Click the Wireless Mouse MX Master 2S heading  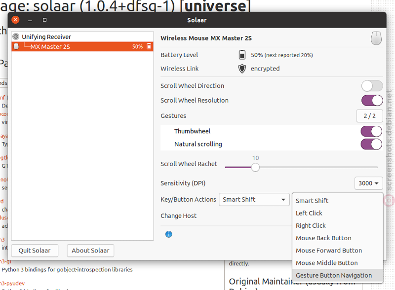point(206,38)
